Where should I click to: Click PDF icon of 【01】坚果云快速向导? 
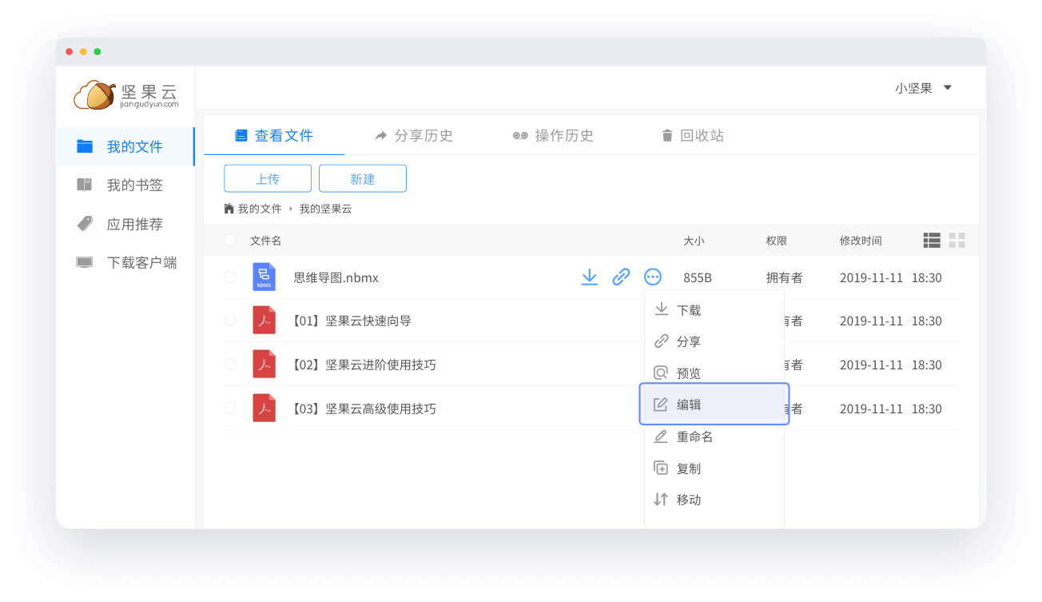point(264,321)
